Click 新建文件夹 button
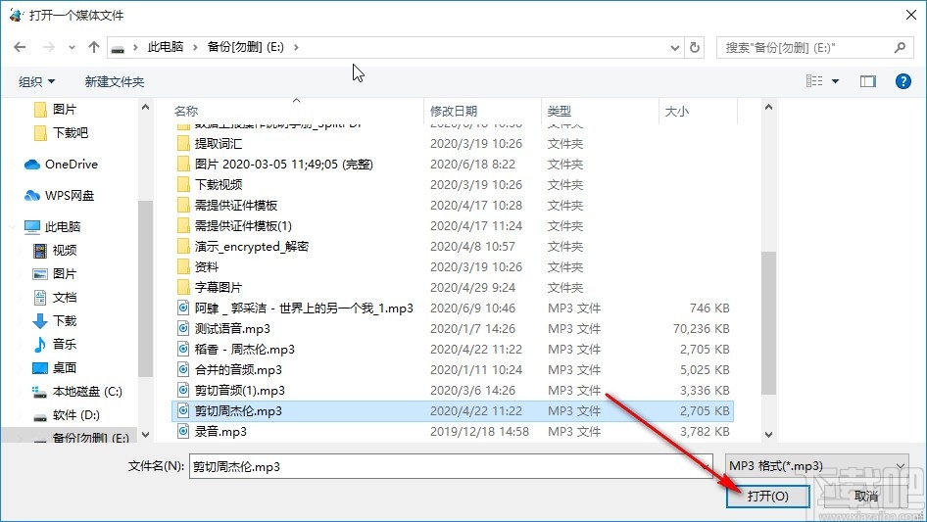Image resolution: width=927 pixels, height=522 pixels. tap(114, 81)
